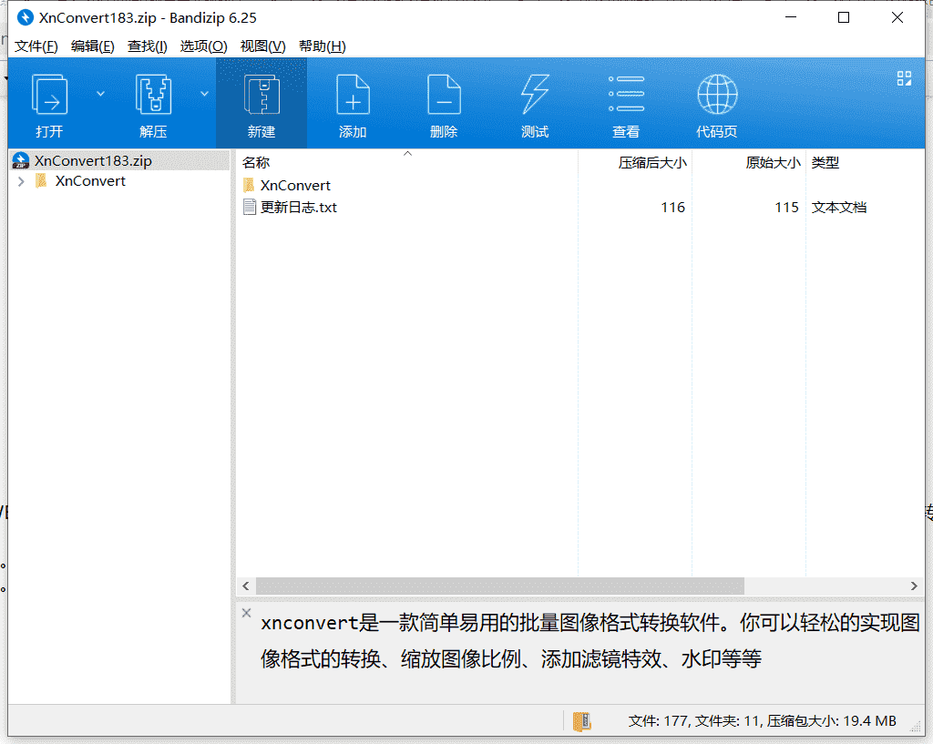The image size is (933, 744).
Task: Click the compressed size value 116
Action: click(x=673, y=208)
